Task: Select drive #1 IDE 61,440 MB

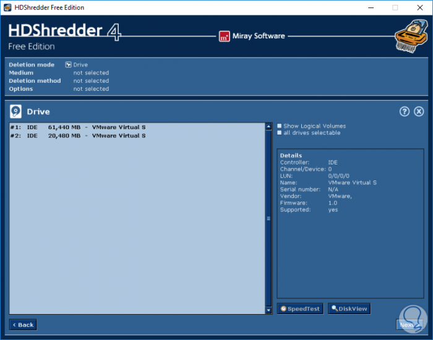Action: [x=137, y=127]
